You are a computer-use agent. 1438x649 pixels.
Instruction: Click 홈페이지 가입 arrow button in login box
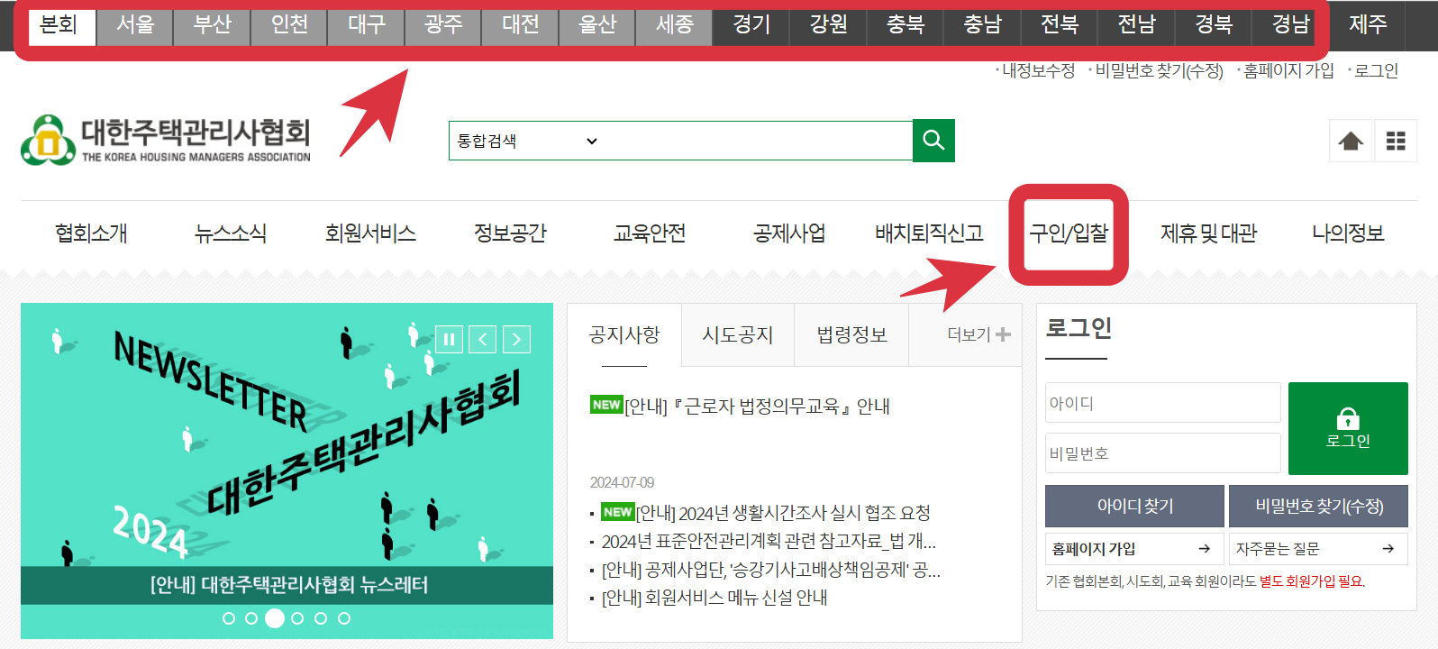[x=1134, y=549]
